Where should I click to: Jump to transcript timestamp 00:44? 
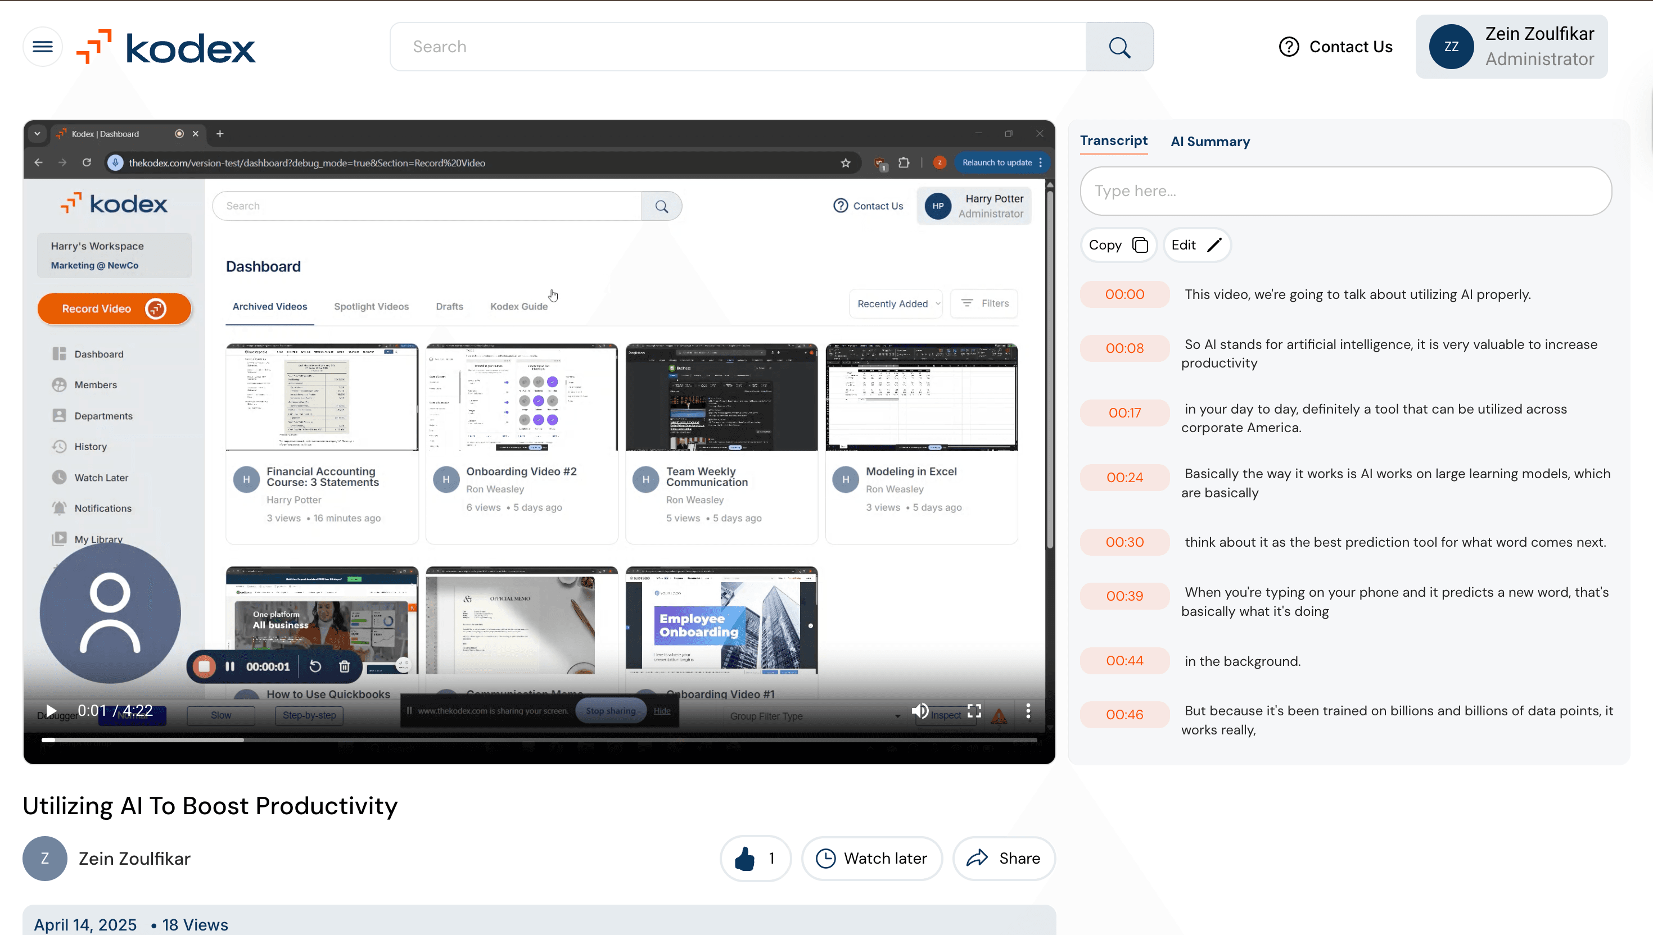(x=1124, y=661)
